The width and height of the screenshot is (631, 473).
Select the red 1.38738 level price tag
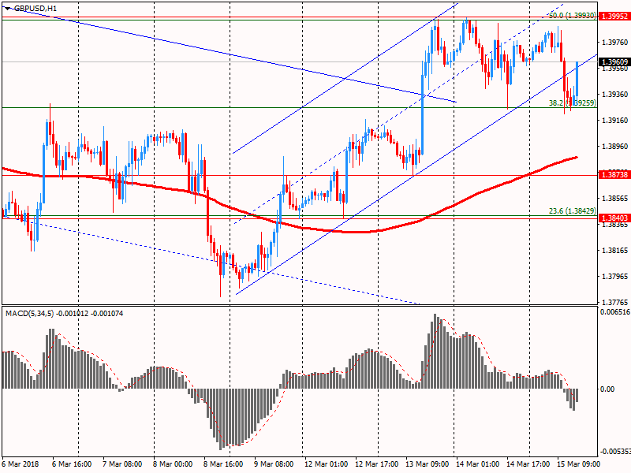(x=614, y=175)
